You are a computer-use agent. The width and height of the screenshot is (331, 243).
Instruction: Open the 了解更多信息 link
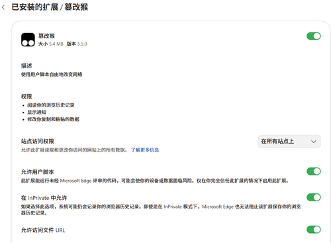pyautogui.click(x=145, y=150)
